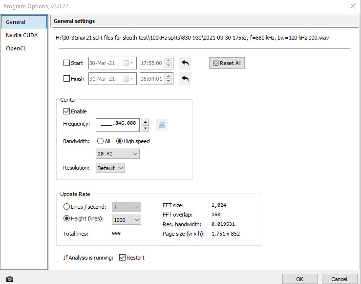Open the OpenCL settings section

click(x=16, y=48)
